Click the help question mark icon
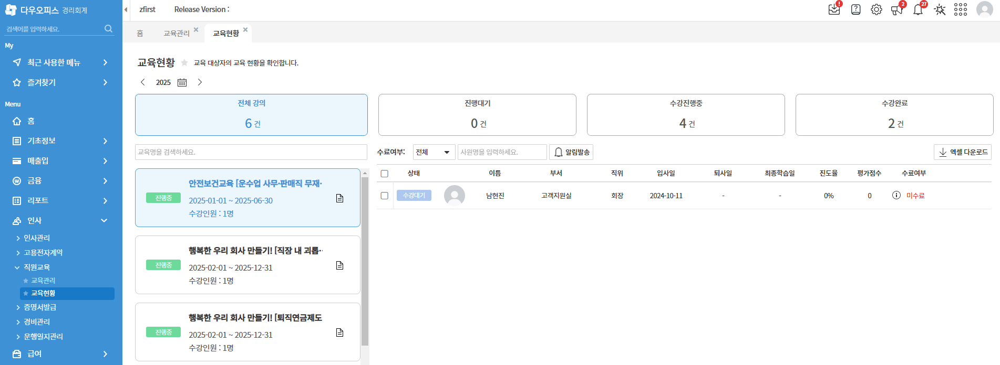Image resolution: width=1000 pixels, height=365 pixels. (855, 9)
